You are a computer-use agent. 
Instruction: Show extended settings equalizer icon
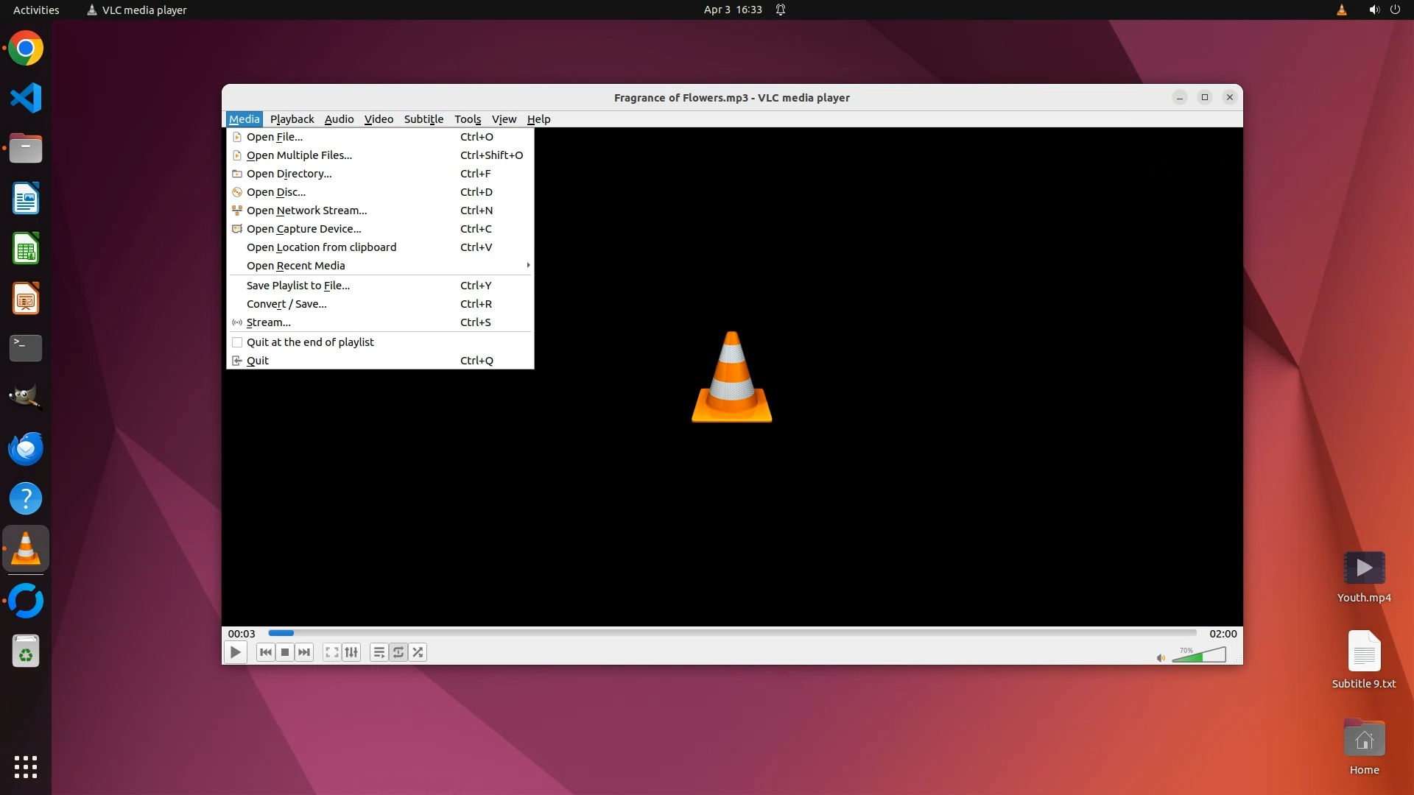click(x=352, y=652)
